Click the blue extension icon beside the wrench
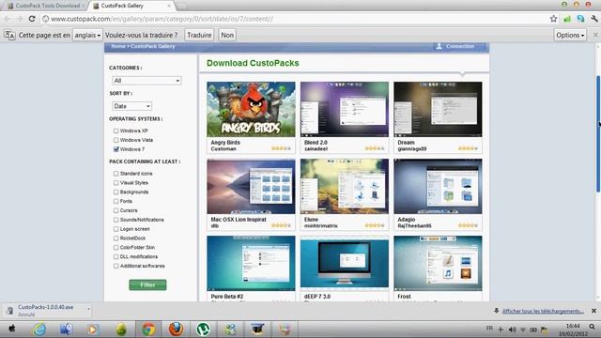Image resolution: width=601 pixels, height=338 pixels. [x=580, y=19]
